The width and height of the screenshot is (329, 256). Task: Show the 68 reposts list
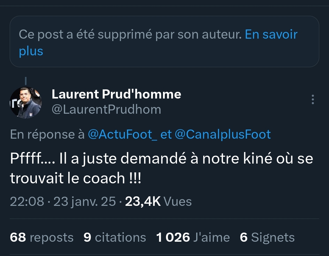click(x=42, y=237)
